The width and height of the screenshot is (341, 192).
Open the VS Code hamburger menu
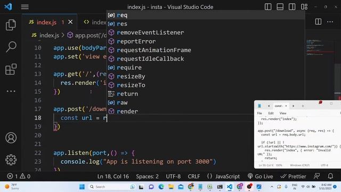(x=25, y=7)
